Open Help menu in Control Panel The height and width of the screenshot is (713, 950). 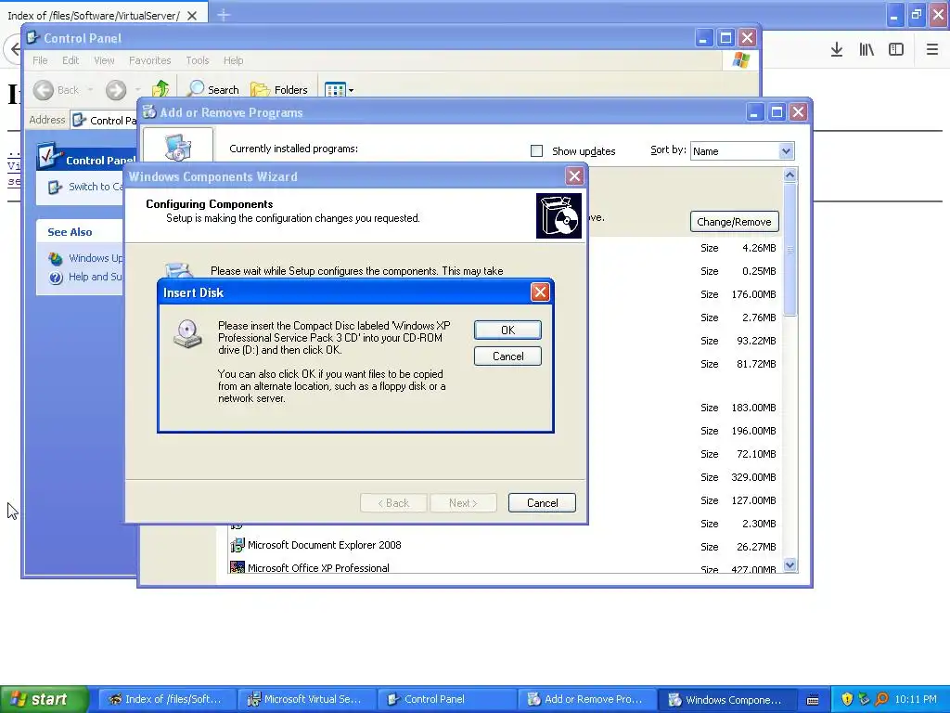tap(233, 60)
